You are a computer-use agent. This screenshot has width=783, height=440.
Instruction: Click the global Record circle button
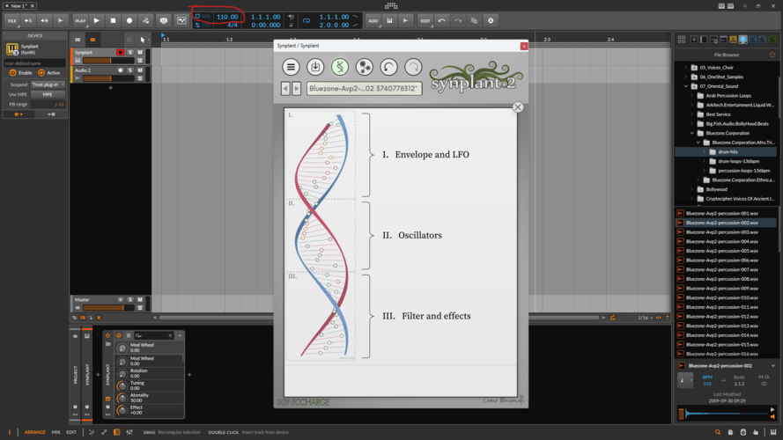coord(129,20)
